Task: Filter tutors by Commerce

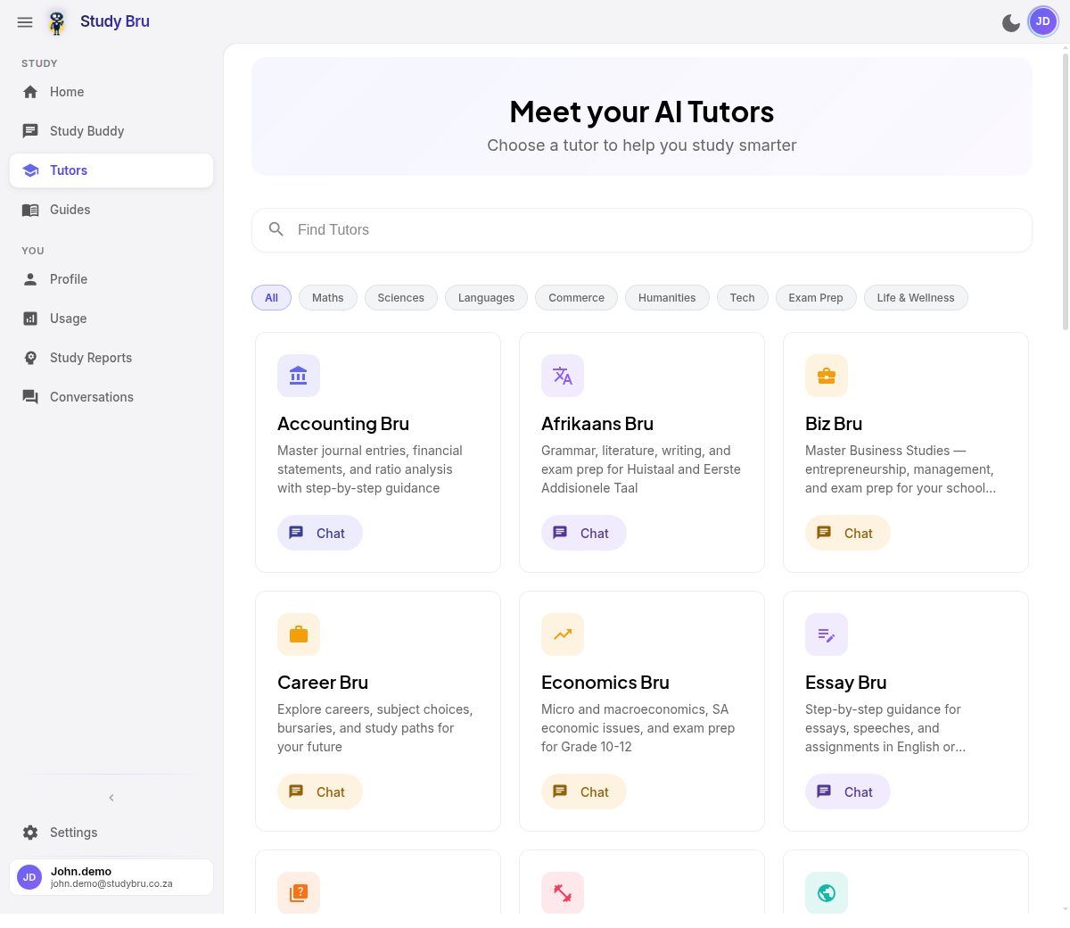Action: click(x=576, y=298)
